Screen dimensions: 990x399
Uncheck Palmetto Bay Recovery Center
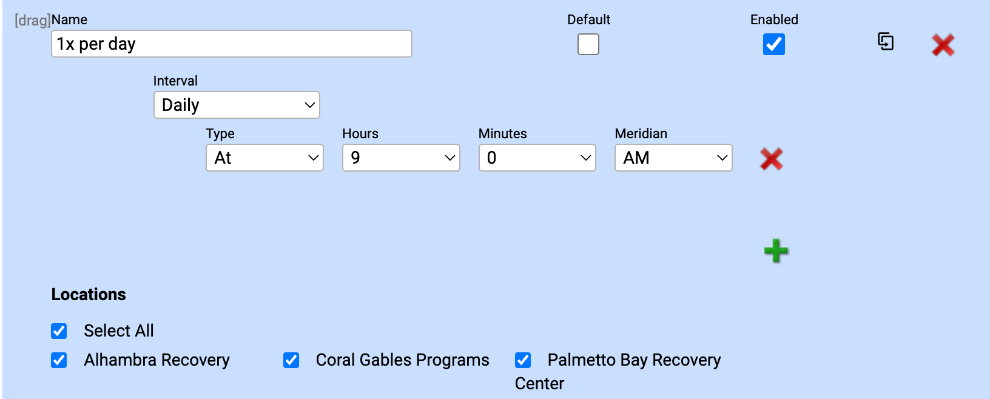click(x=523, y=360)
